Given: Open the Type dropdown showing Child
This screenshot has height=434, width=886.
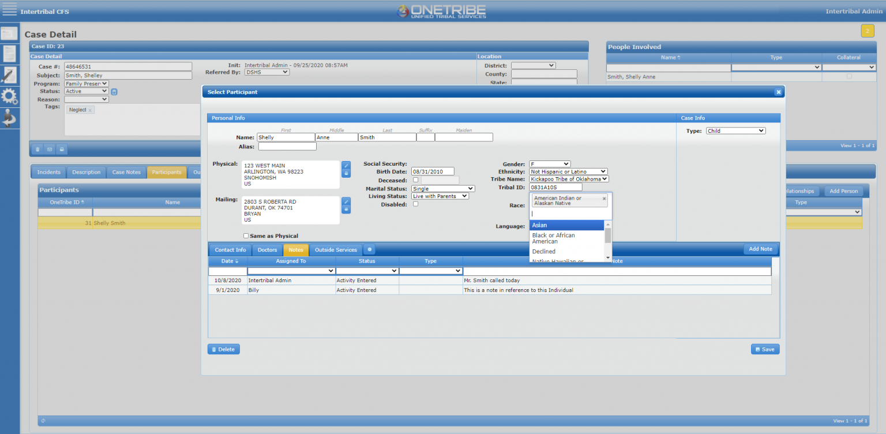Looking at the screenshot, I should tap(735, 130).
